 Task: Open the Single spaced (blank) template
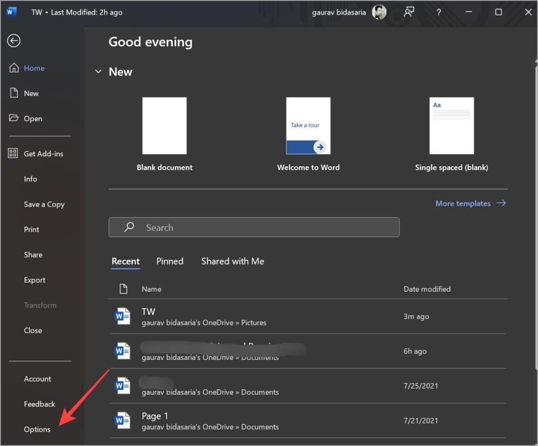(x=451, y=134)
